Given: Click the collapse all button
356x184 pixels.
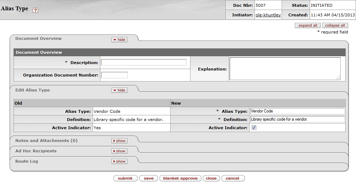Looking at the screenshot, I should click(335, 26).
